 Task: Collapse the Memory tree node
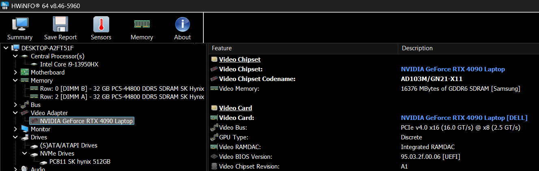(15, 81)
